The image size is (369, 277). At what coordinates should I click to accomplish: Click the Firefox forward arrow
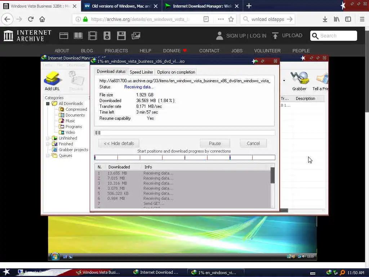(x=19, y=19)
